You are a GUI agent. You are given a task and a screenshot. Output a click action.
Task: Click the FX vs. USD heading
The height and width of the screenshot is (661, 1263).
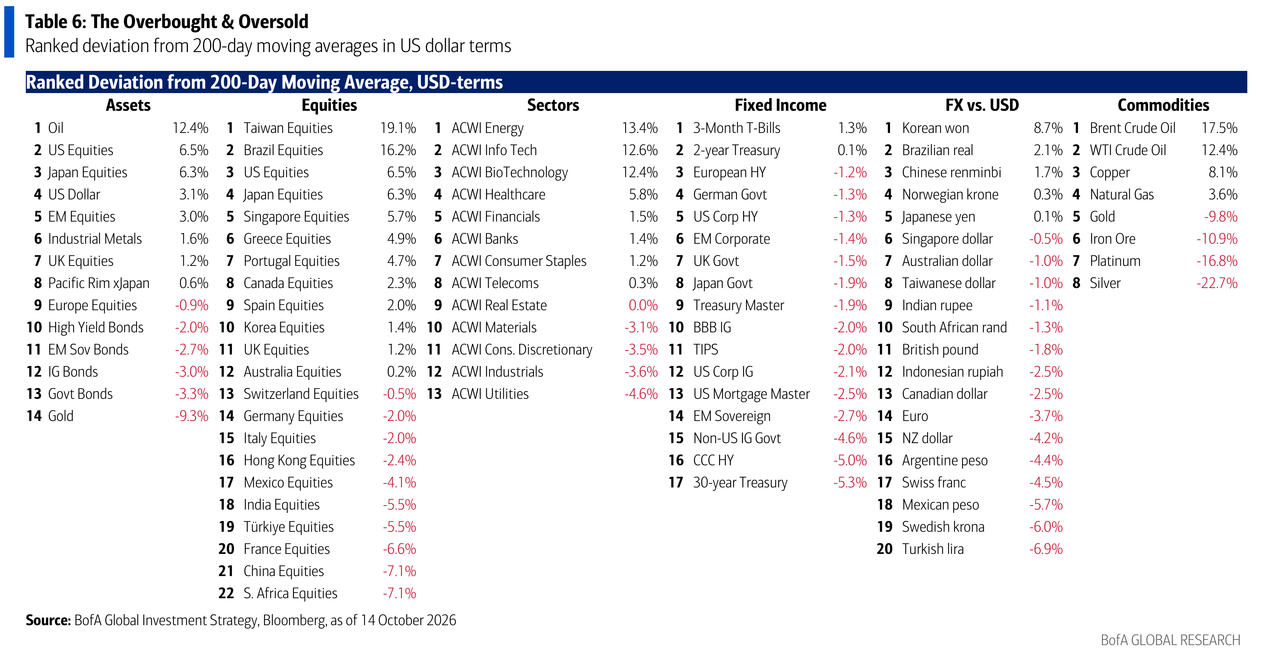[x=982, y=105]
